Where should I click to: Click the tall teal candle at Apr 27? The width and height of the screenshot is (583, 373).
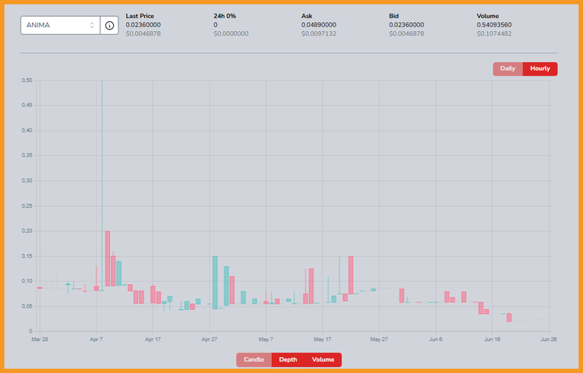[x=215, y=282]
